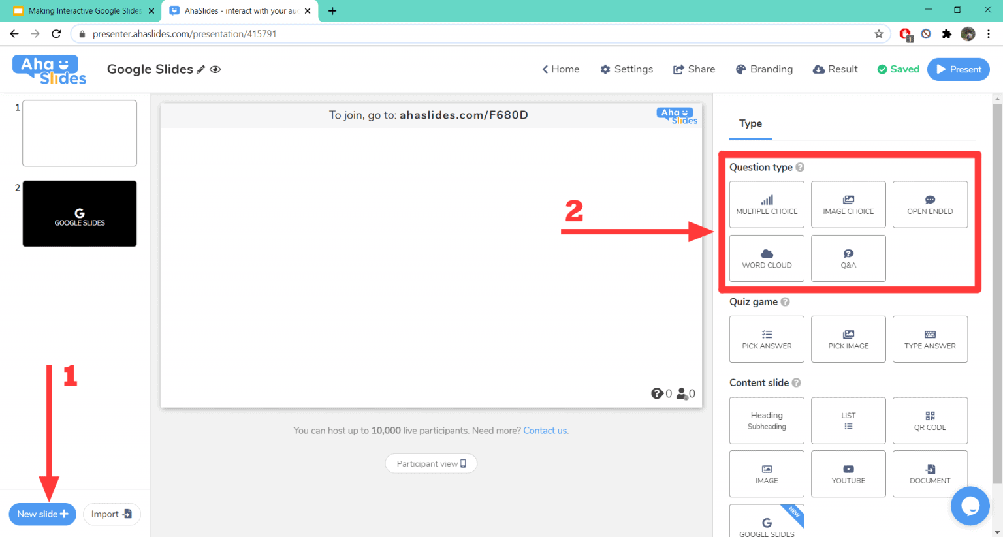Select the Google Slides slide thumbnail
Viewport: 1003px width, 537px height.
[80, 214]
